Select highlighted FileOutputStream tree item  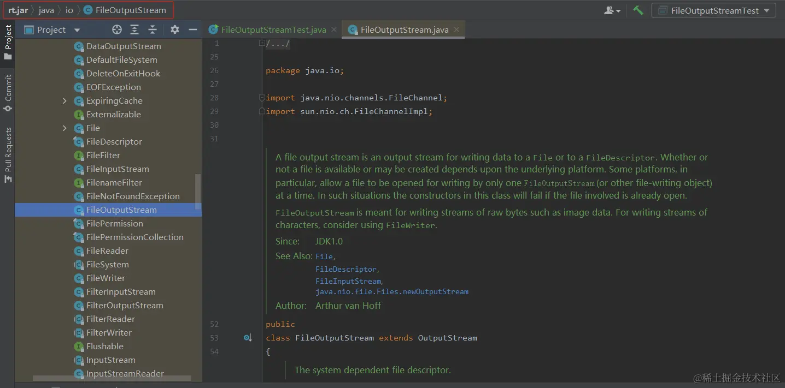[108, 210]
